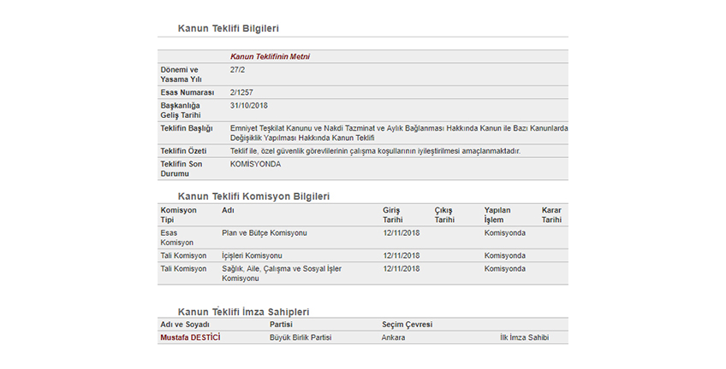The height and width of the screenshot is (369, 726).
Task: Click the Çıkış Tarihi column header
Action: 444,214
